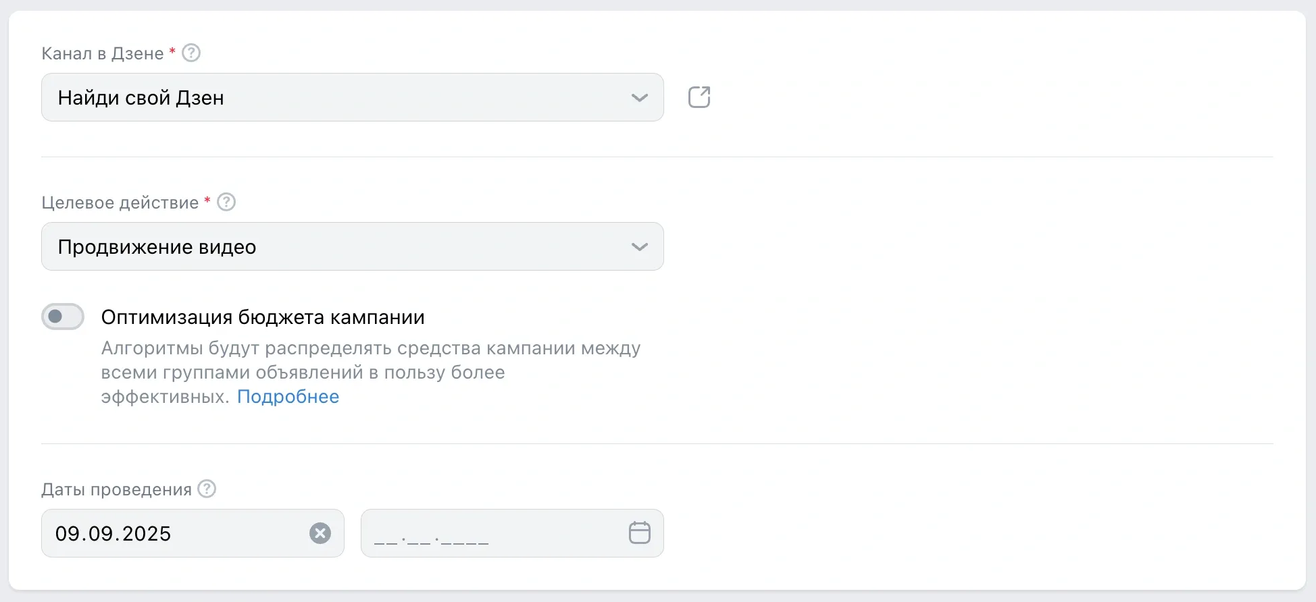The height and width of the screenshot is (602, 1316).
Task: Click the help icon beside Даты проведения
Action: tap(207, 489)
